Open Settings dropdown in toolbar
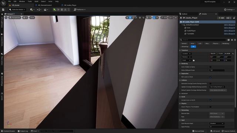The image size is (237, 133). [x=229, y=10]
